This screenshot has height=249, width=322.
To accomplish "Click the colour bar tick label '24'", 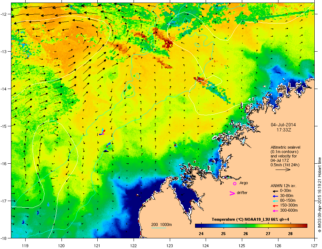I will tap(201, 234).
